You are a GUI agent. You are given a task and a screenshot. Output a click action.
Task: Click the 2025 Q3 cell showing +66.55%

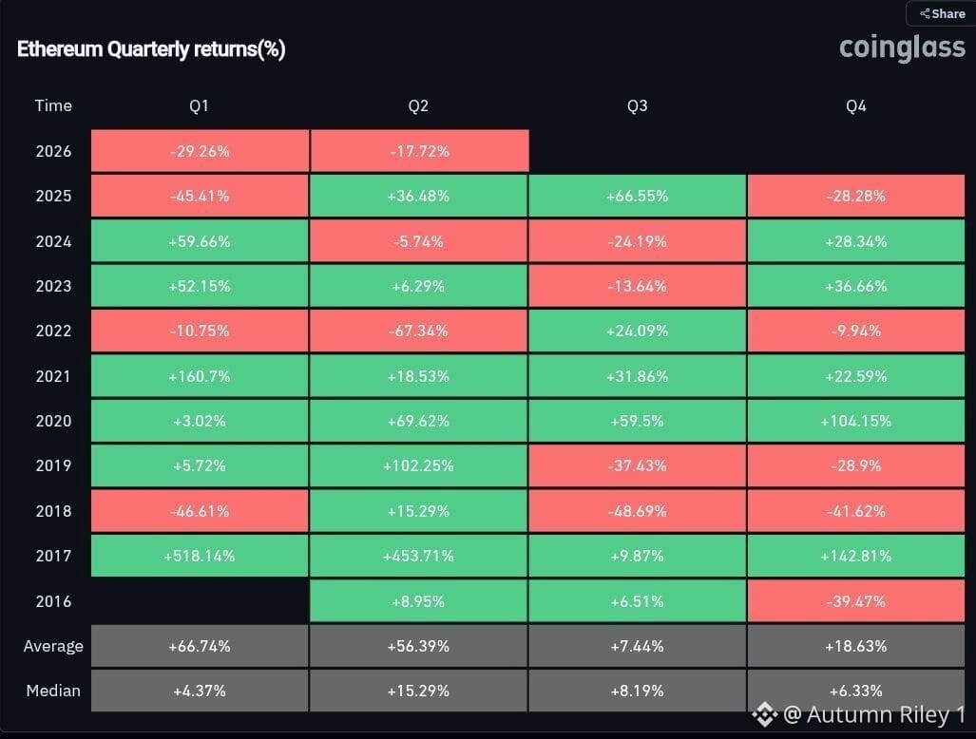[638, 196]
